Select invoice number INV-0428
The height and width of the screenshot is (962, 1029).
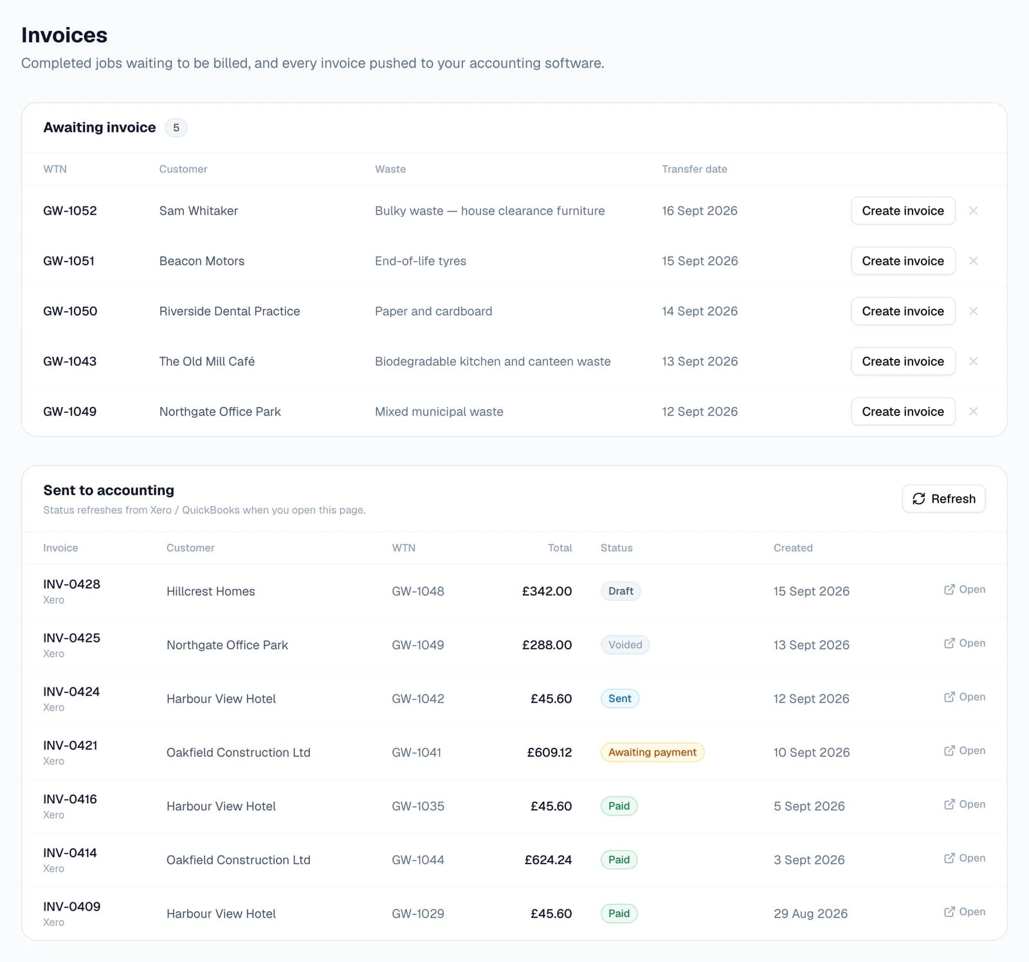pos(71,584)
